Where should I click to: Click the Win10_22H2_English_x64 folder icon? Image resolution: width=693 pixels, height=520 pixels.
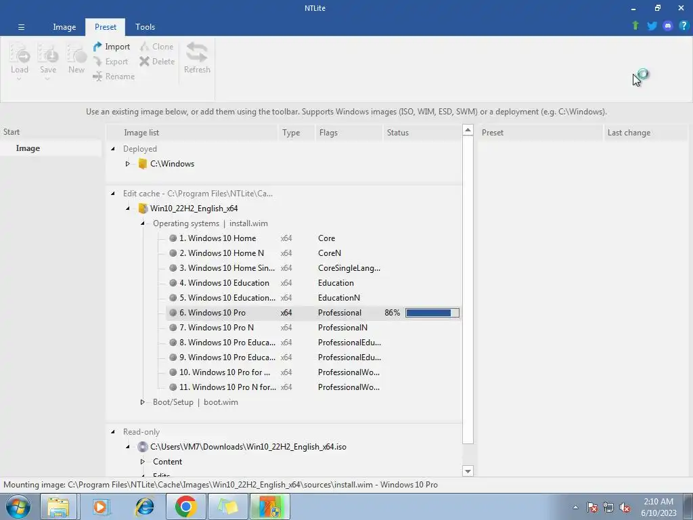pyautogui.click(x=142, y=209)
